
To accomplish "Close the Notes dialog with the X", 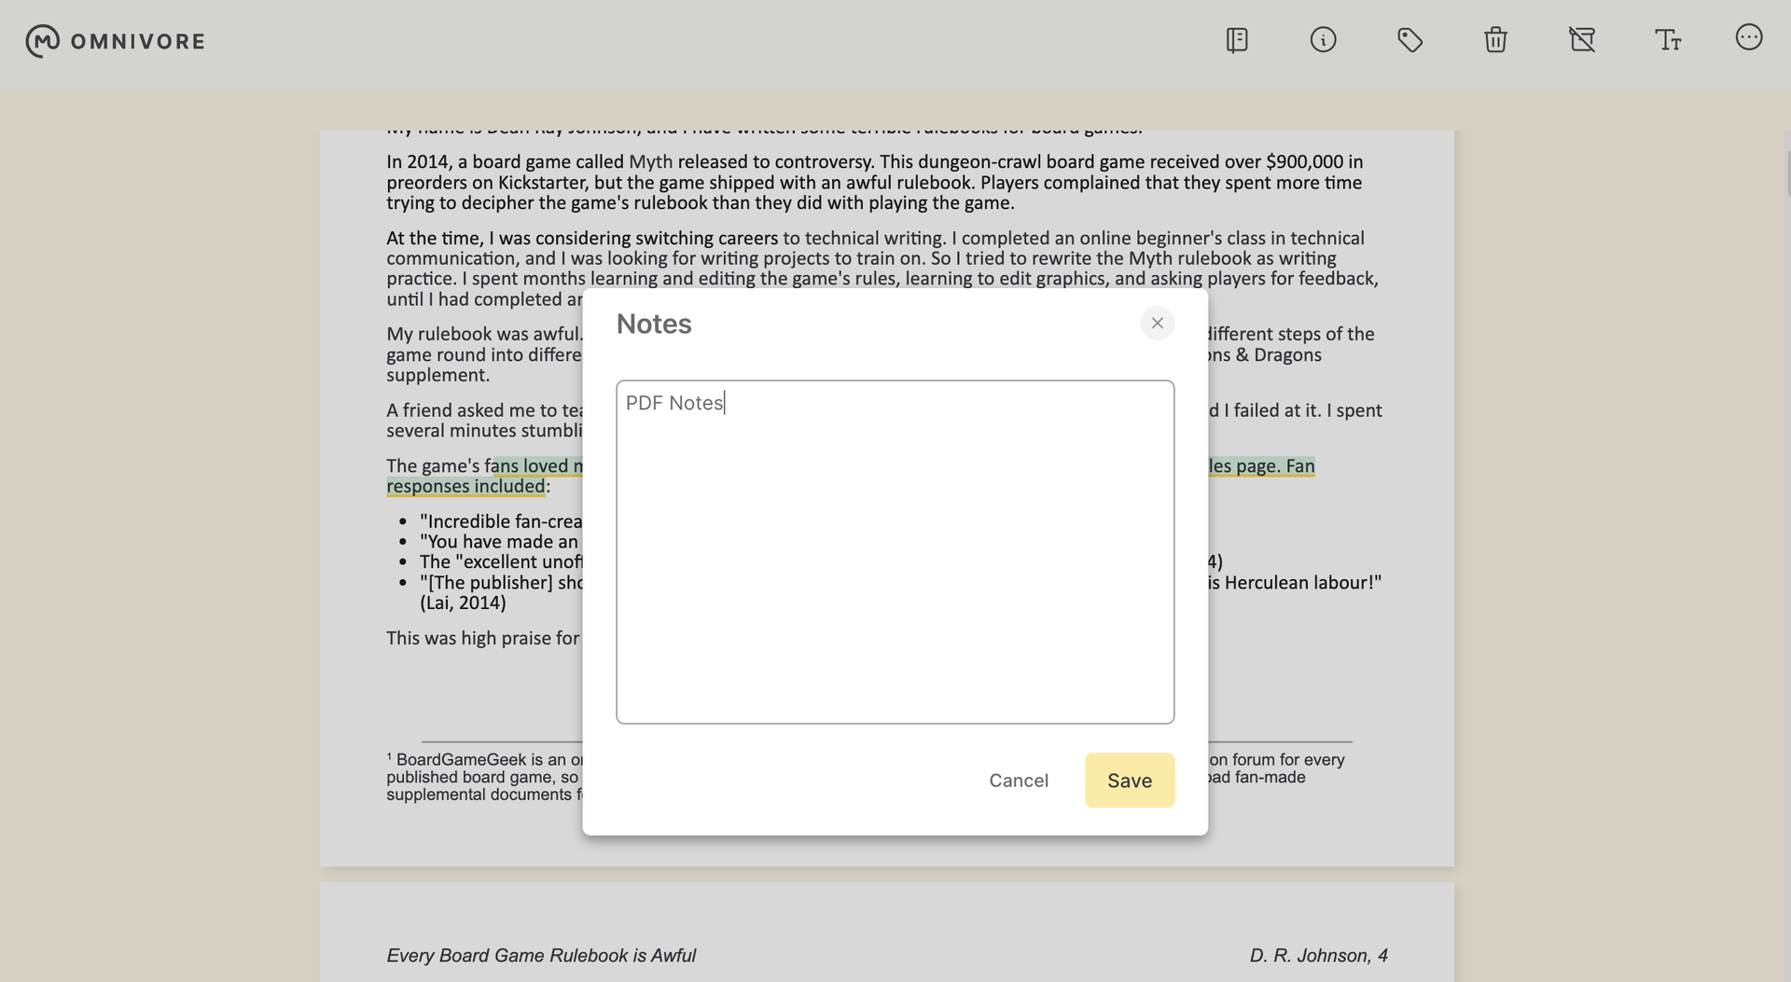I will coord(1157,323).
